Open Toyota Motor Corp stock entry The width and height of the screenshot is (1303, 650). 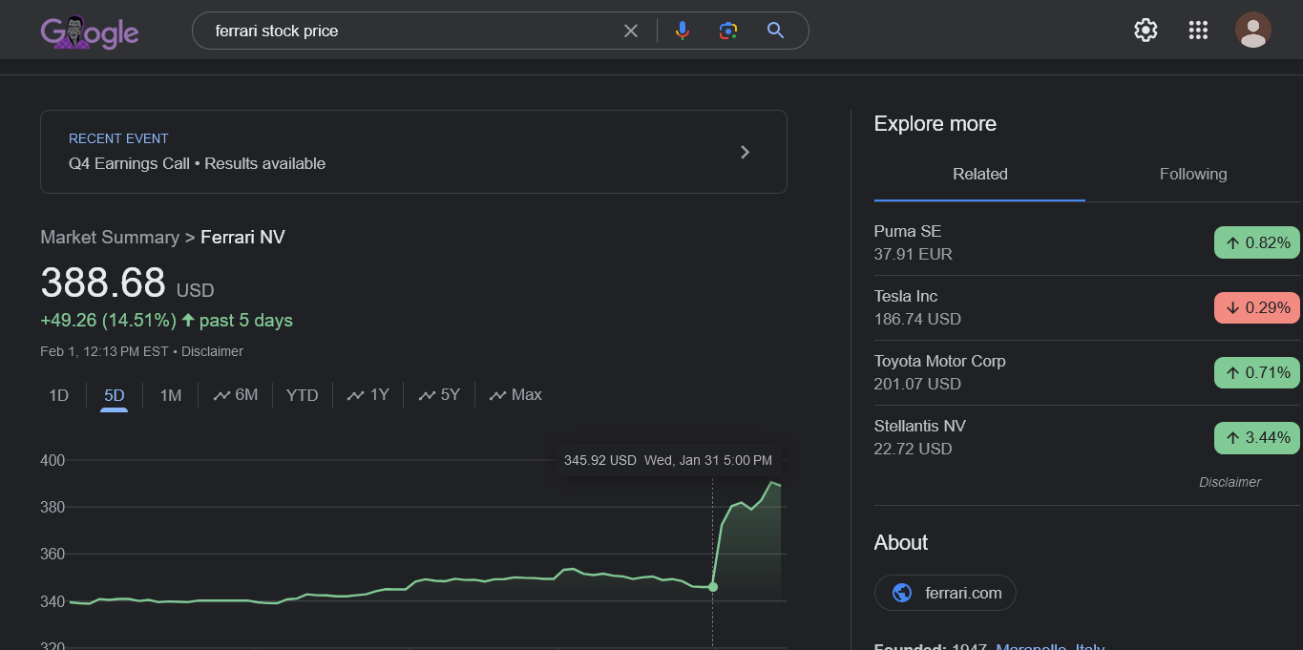pyautogui.click(x=1087, y=372)
